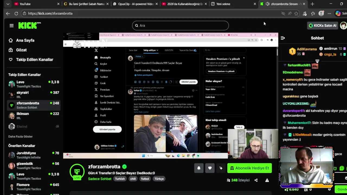Viewport: 347px width, 195px height.
Task: Open the tab search dropdown arrow
Action: pos(8,4)
